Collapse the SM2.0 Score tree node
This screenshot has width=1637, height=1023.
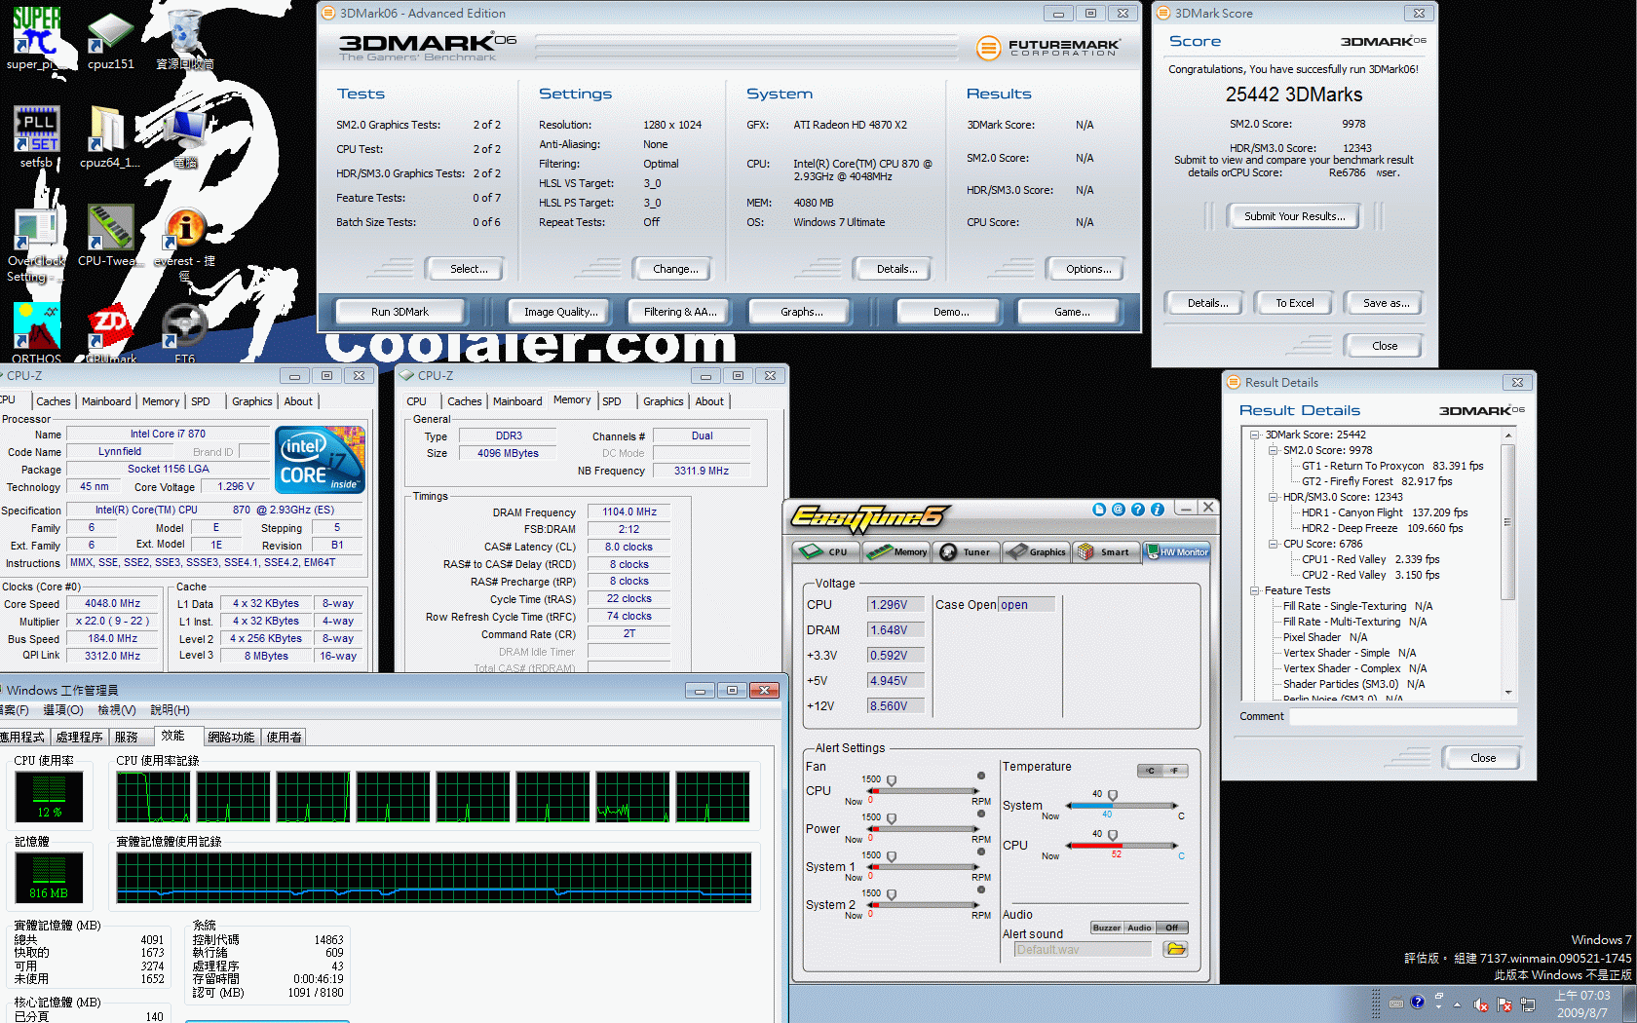point(1274,450)
